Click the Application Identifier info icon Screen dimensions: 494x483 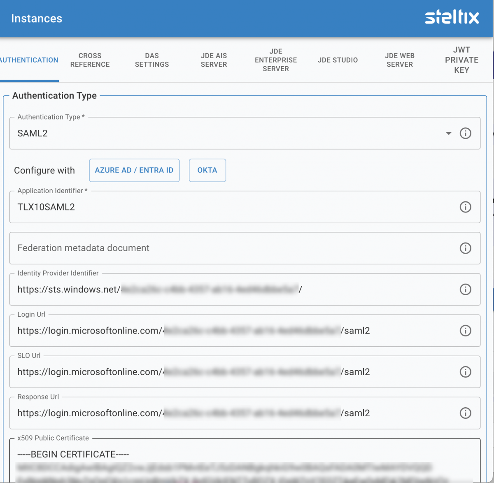[x=466, y=207]
